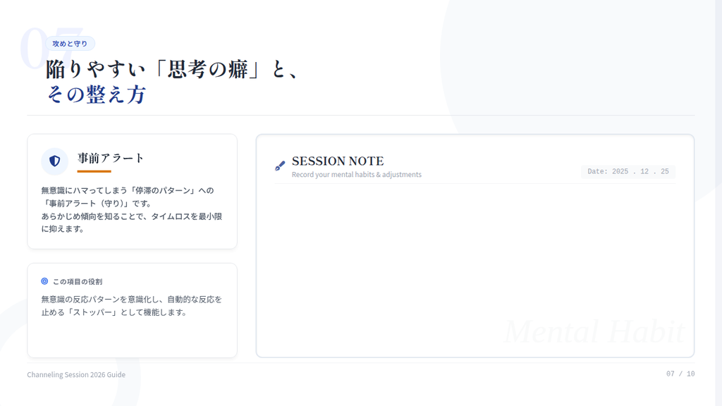Select the 攻めと守り badge
Viewport: 722px width, 406px height.
[70, 44]
